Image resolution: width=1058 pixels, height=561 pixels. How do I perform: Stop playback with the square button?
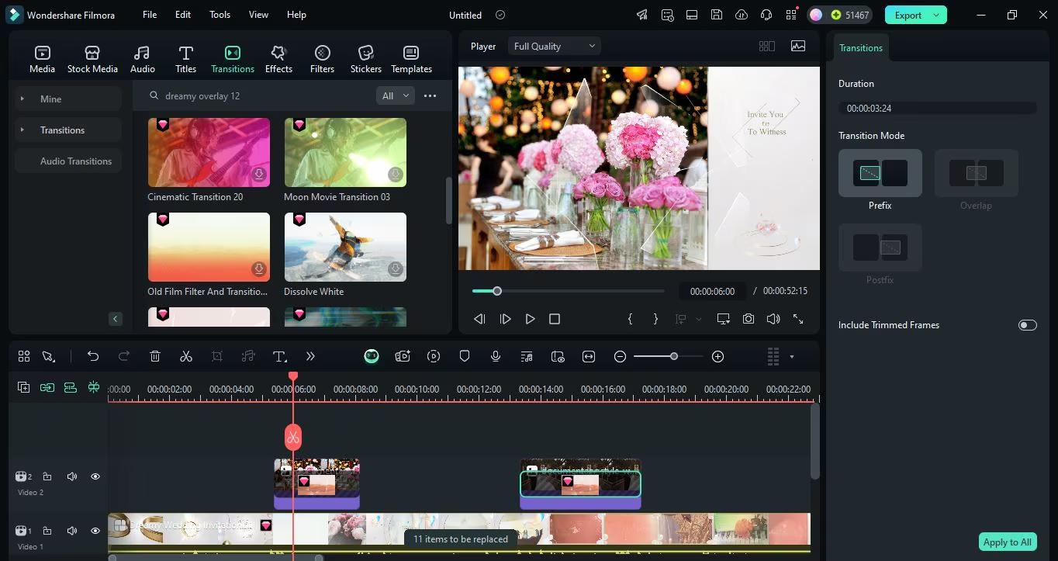(555, 319)
